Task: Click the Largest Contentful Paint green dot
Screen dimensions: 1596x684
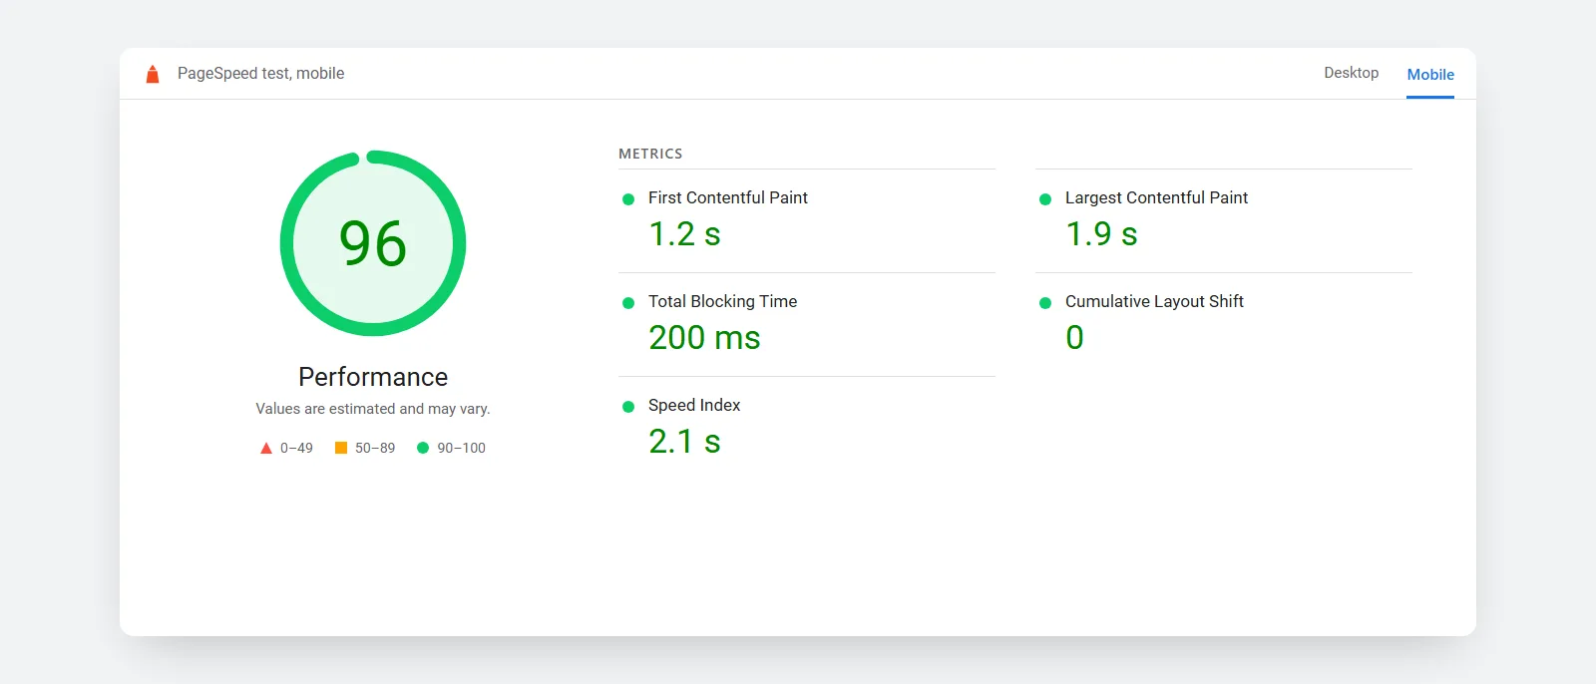Action: pos(1045,199)
